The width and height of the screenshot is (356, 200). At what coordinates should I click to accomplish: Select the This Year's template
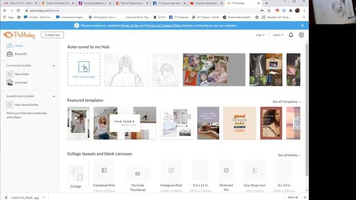[x=125, y=123]
